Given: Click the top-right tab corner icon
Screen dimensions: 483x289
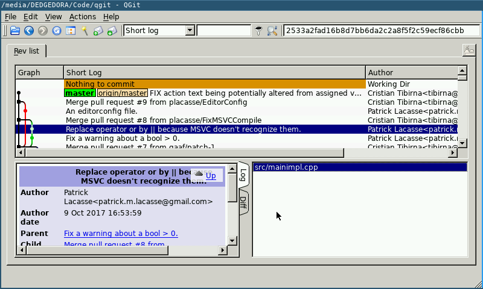Looking at the screenshot, I should point(469,50).
